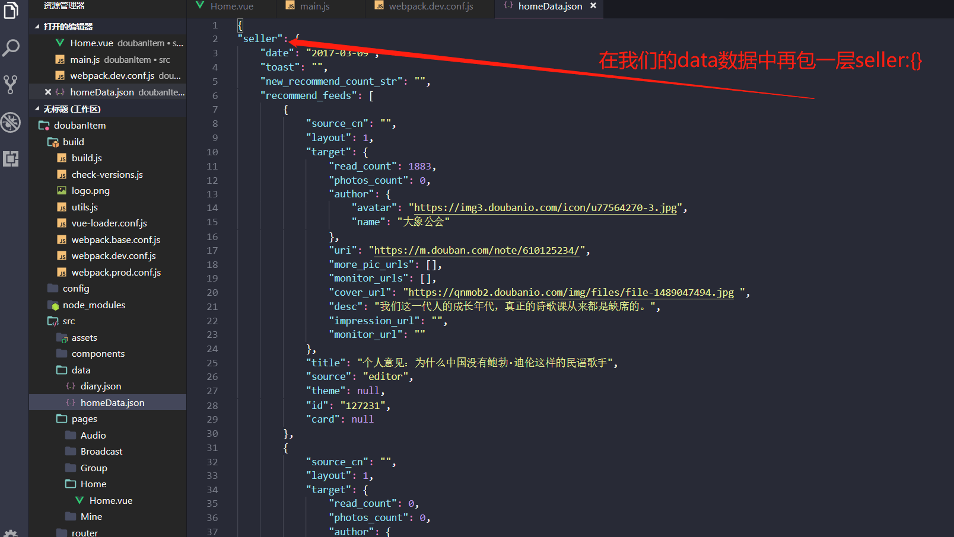
Task: Open the settings gear icon
Action: (x=11, y=533)
